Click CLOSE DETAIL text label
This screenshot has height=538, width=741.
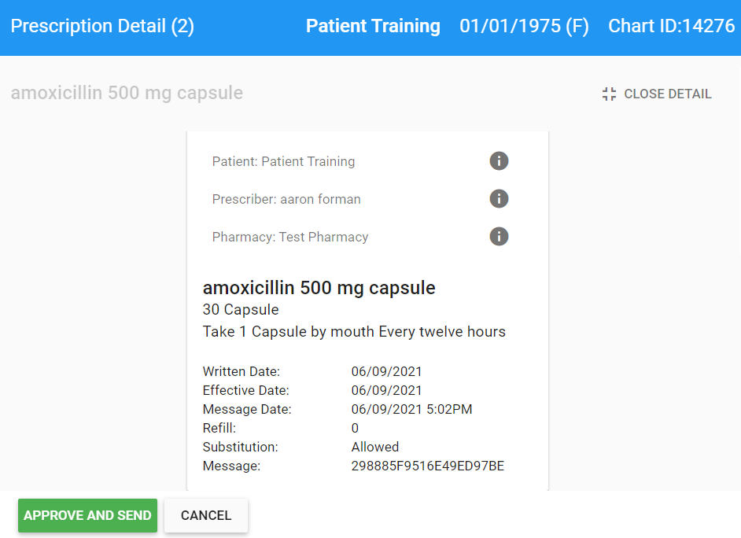tap(668, 94)
